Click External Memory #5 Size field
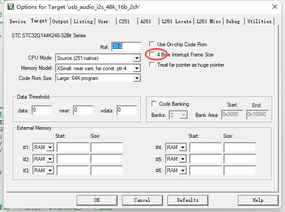 click(240, 159)
